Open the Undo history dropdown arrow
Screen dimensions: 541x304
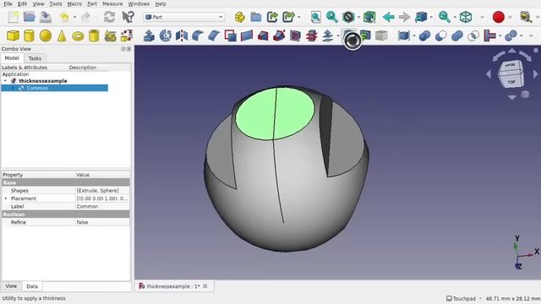(x=74, y=17)
